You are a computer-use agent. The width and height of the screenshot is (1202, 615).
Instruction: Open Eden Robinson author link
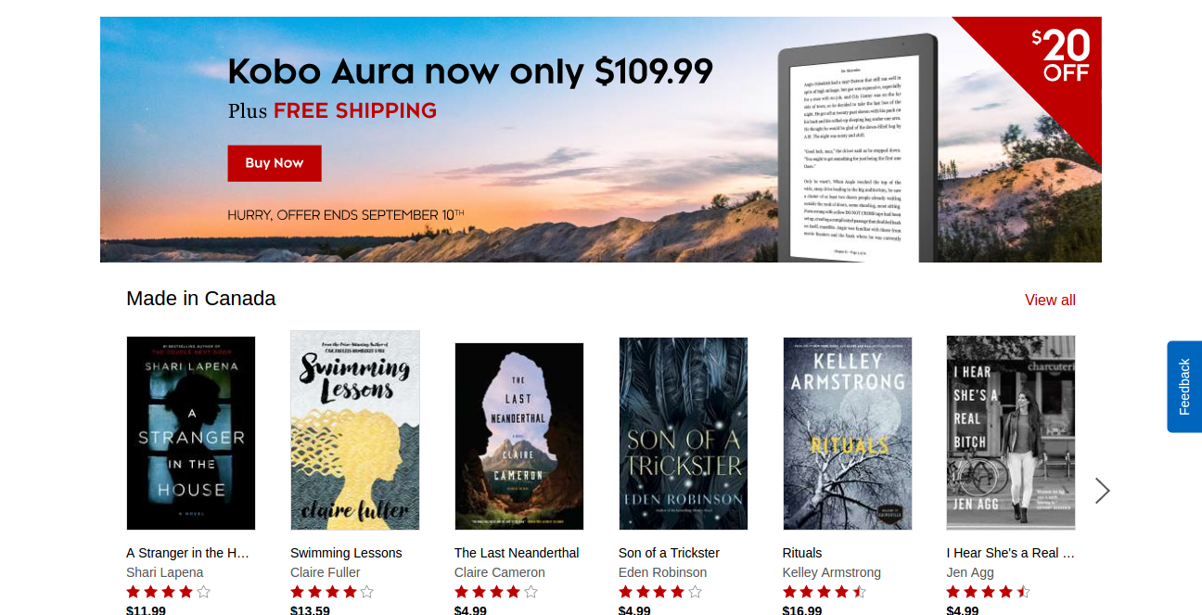pos(663,572)
